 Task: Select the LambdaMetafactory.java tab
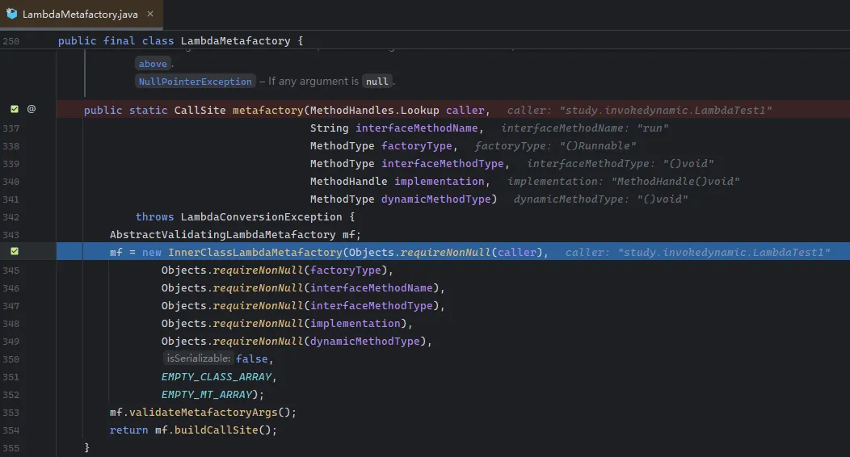coord(80,15)
